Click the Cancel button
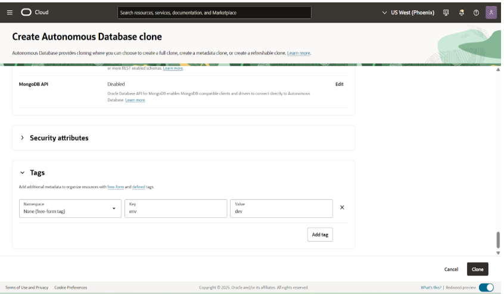The image size is (504, 294). (x=451, y=269)
